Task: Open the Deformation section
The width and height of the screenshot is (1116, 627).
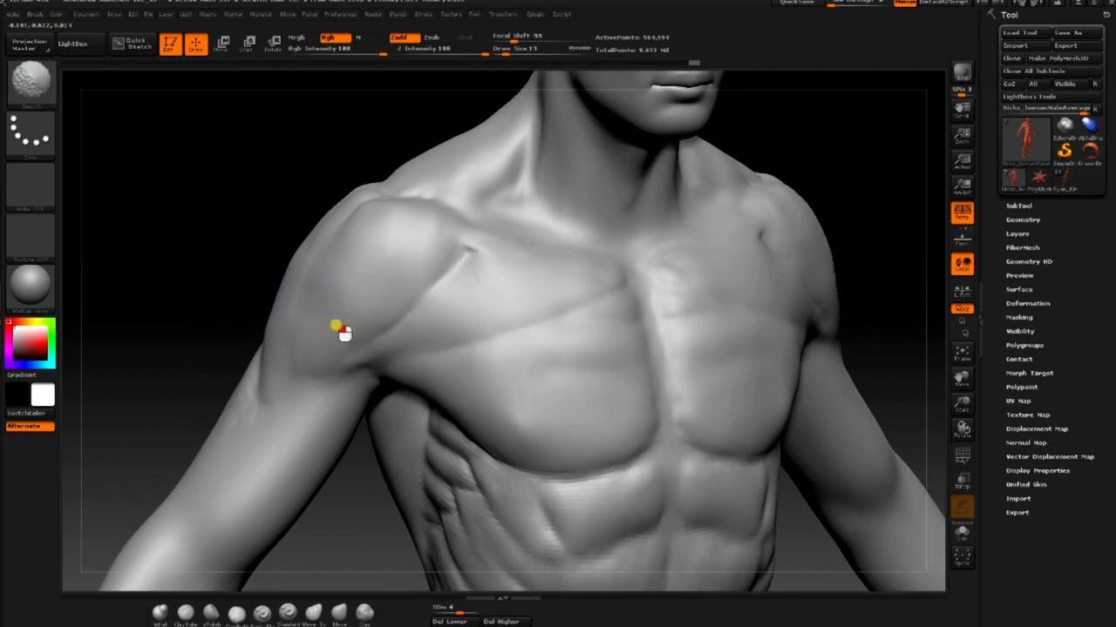Action: pyautogui.click(x=1028, y=303)
